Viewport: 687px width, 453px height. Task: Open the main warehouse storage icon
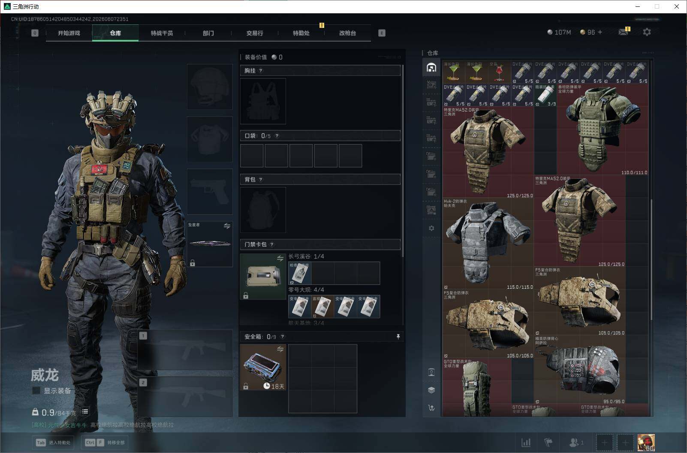[x=431, y=68]
